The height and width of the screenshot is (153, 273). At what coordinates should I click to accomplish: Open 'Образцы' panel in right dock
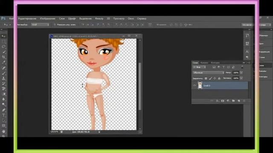[264, 36]
